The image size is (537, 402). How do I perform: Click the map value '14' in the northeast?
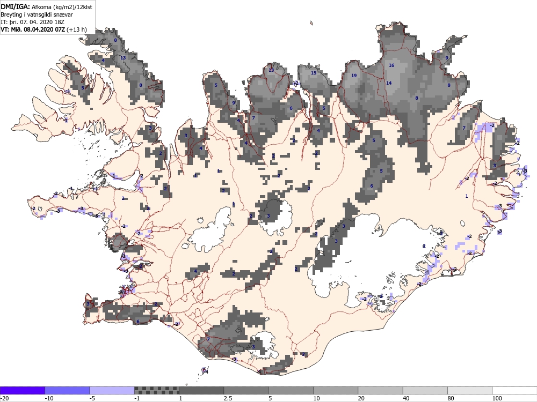389,83
